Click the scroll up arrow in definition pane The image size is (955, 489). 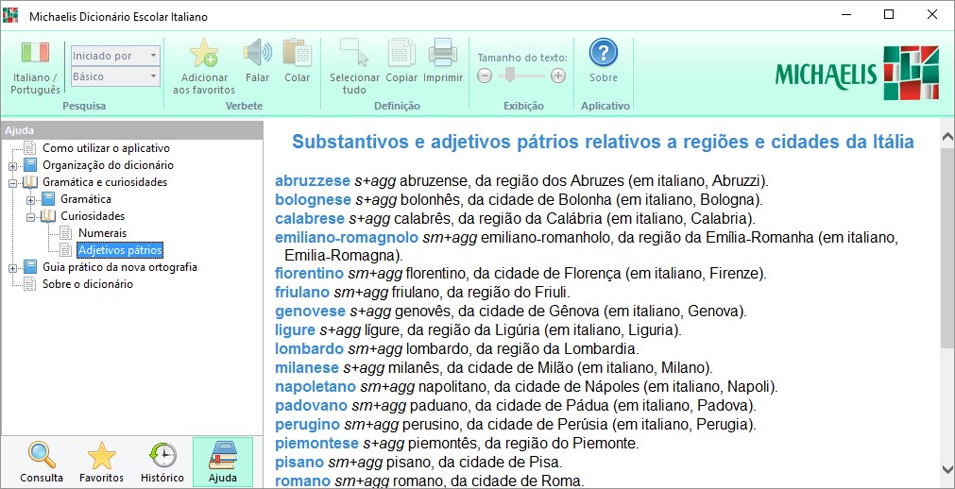(x=947, y=137)
